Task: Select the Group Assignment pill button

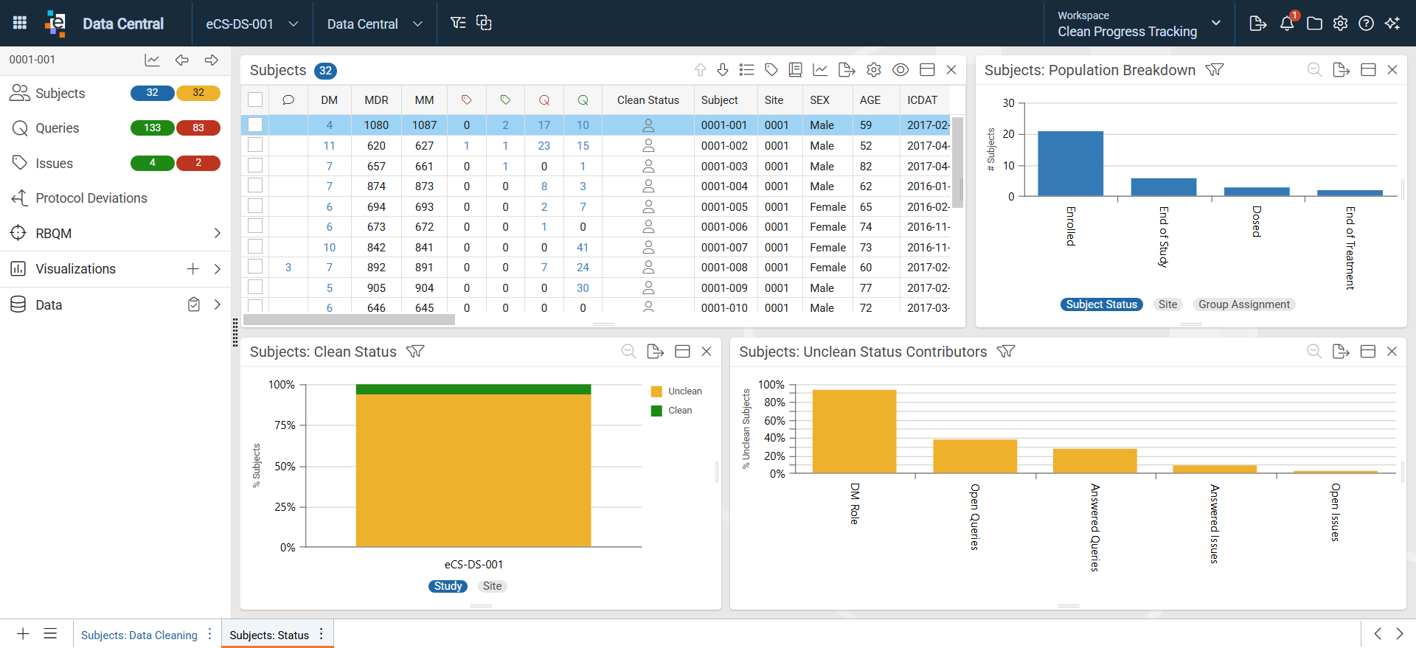Action: pos(1244,304)
